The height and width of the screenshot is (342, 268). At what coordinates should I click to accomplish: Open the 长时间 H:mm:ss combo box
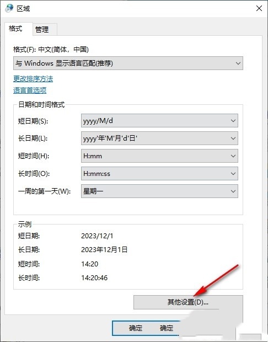point(159,174)
